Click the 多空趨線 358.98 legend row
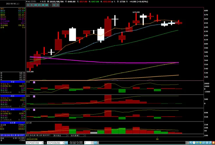 click(x=13, y=25)
